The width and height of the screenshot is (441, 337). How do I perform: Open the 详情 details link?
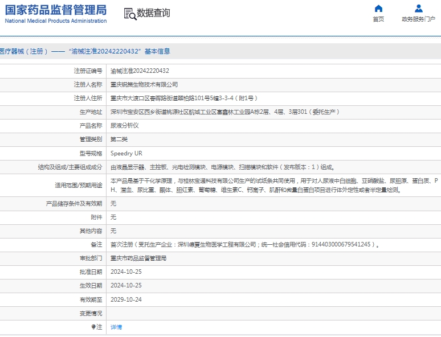pyautogui.click(x=116, y=327)
